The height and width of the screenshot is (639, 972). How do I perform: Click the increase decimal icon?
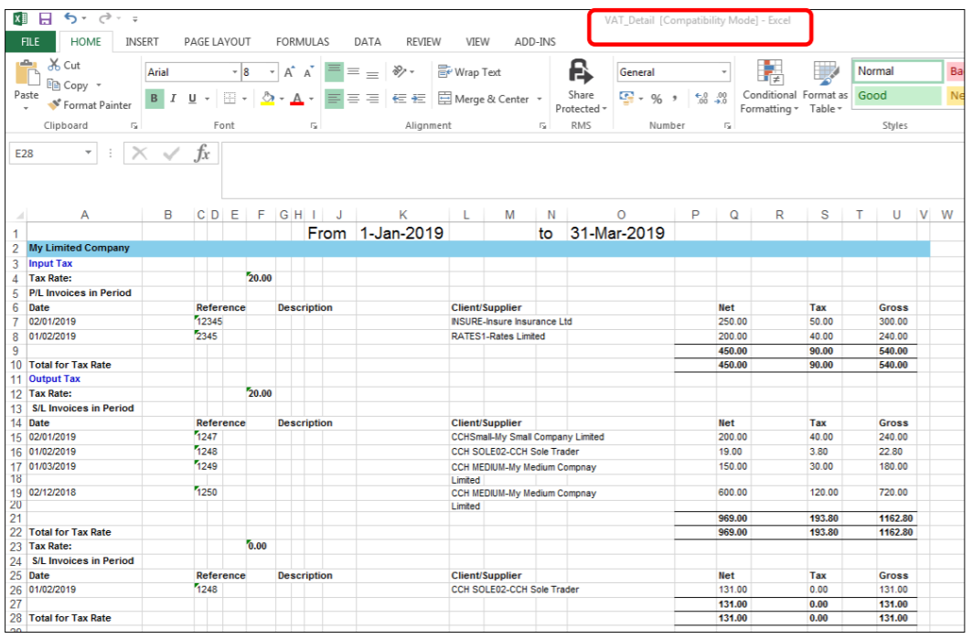pos(701,99)
